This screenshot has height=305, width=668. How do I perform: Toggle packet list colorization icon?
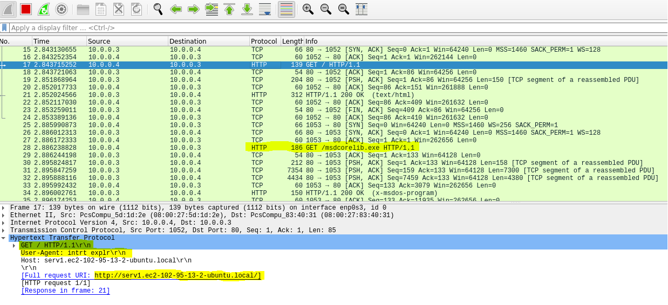click(x=287, y=9)
